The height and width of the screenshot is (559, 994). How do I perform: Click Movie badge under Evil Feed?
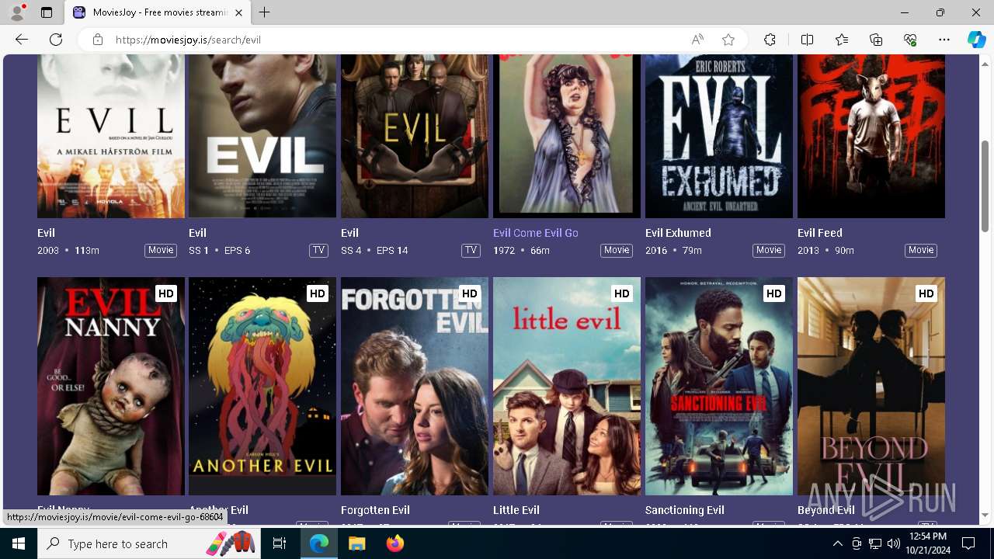coord(921,250)
